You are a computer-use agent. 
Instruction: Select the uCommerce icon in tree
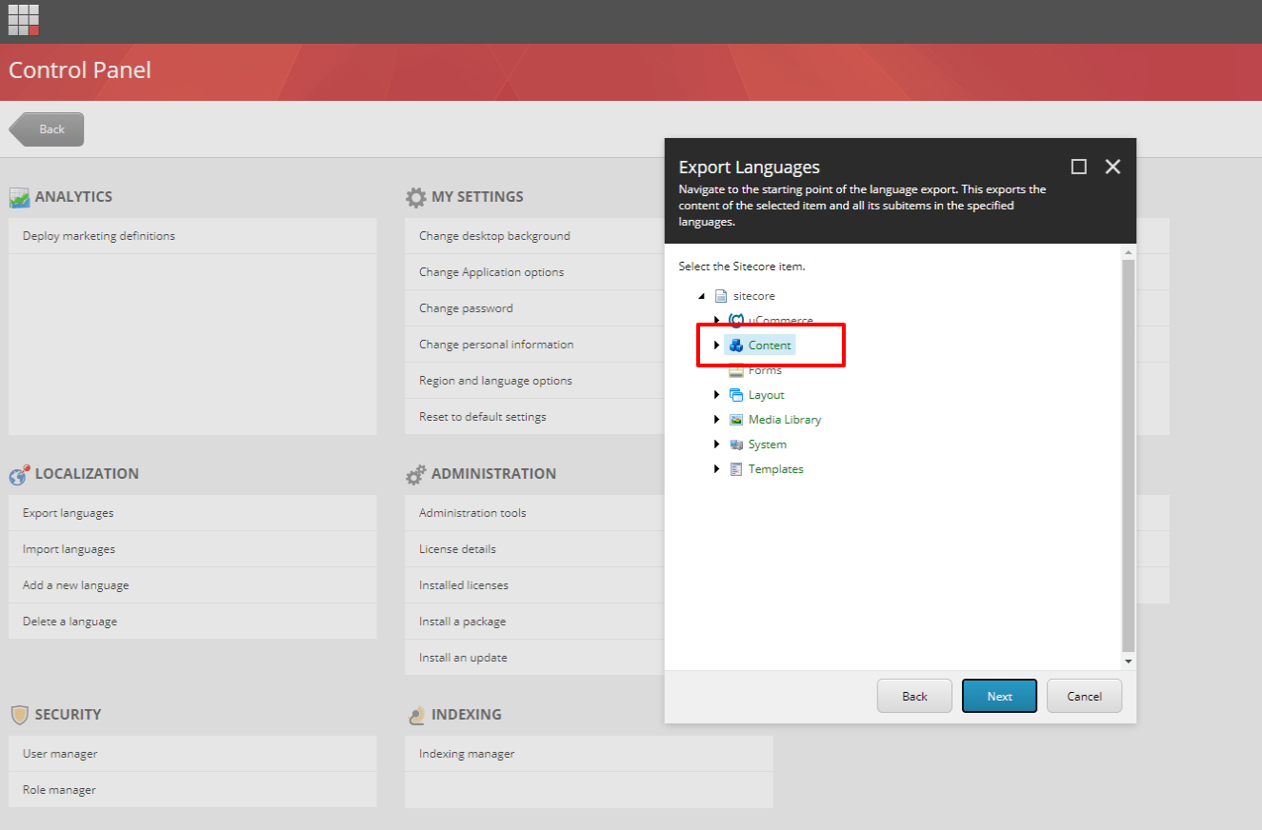pyautogui.click(x=735, y=321)
